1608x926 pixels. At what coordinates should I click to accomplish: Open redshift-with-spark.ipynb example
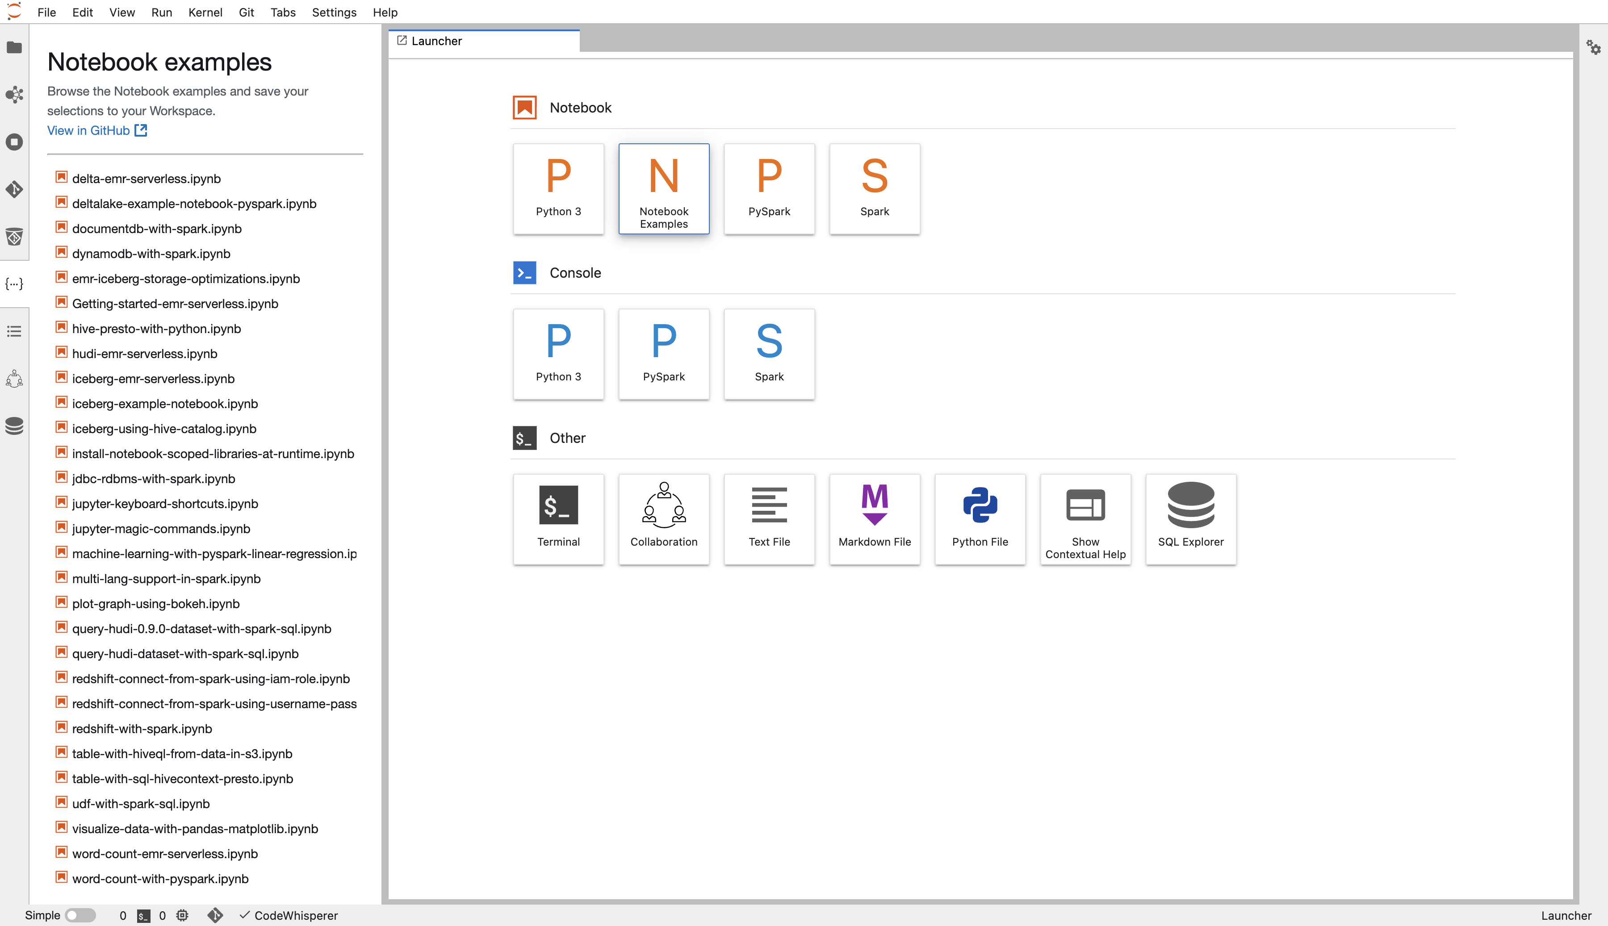pyautogui.click(x=142, y=729)
